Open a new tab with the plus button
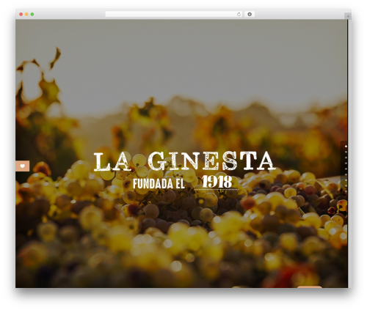Screen dimensions: 367x310 click(348, 16)
